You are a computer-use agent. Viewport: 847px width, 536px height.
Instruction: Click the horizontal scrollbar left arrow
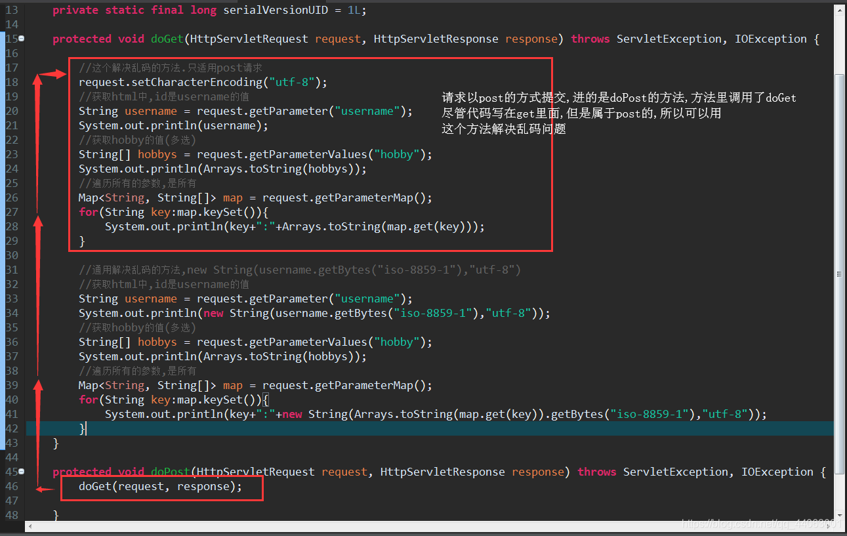pos(30,526)
